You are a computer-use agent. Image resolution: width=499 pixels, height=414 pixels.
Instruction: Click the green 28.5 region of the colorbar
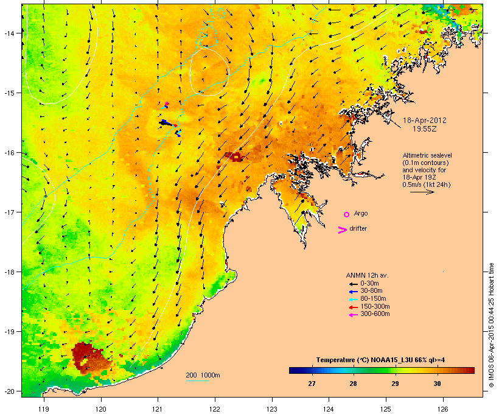point(374,370)
